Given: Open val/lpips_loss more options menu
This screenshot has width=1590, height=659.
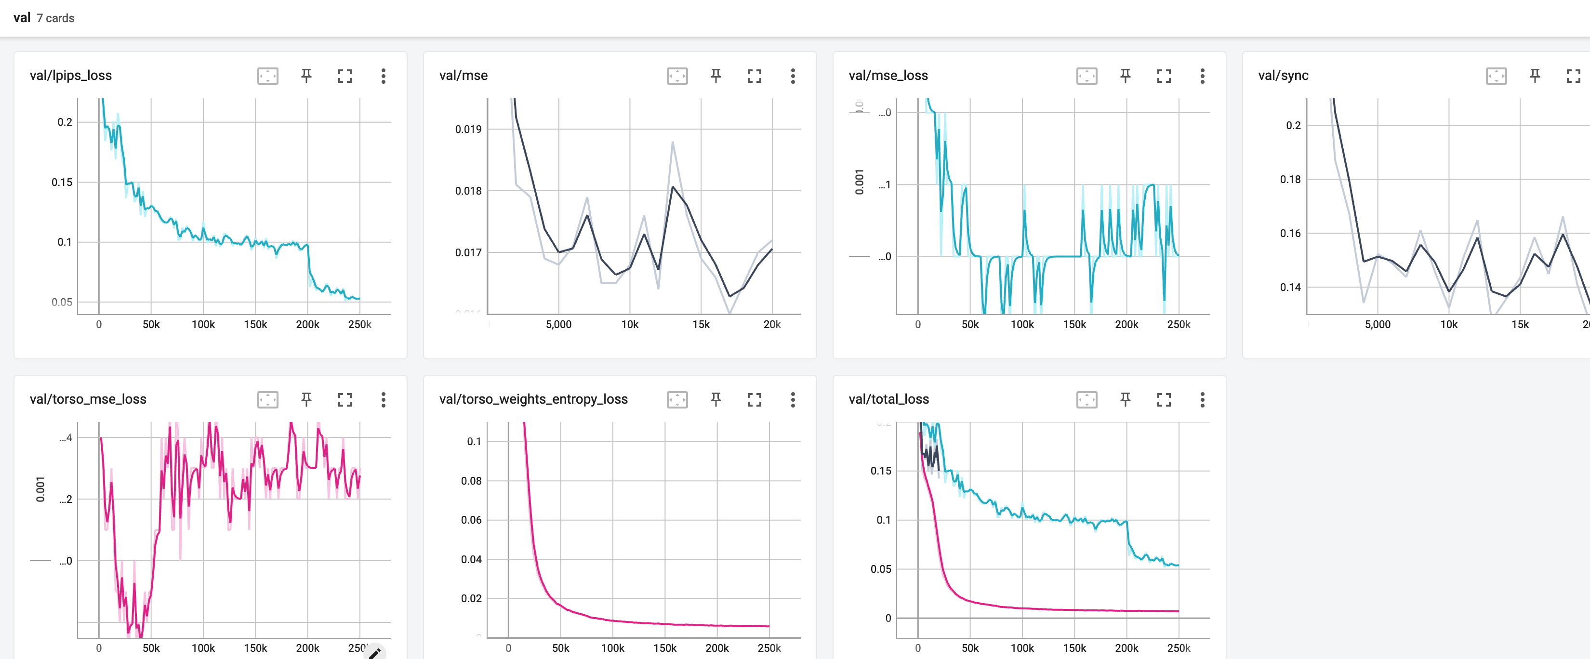Looking at the screenshot, I should pos(384,76).
